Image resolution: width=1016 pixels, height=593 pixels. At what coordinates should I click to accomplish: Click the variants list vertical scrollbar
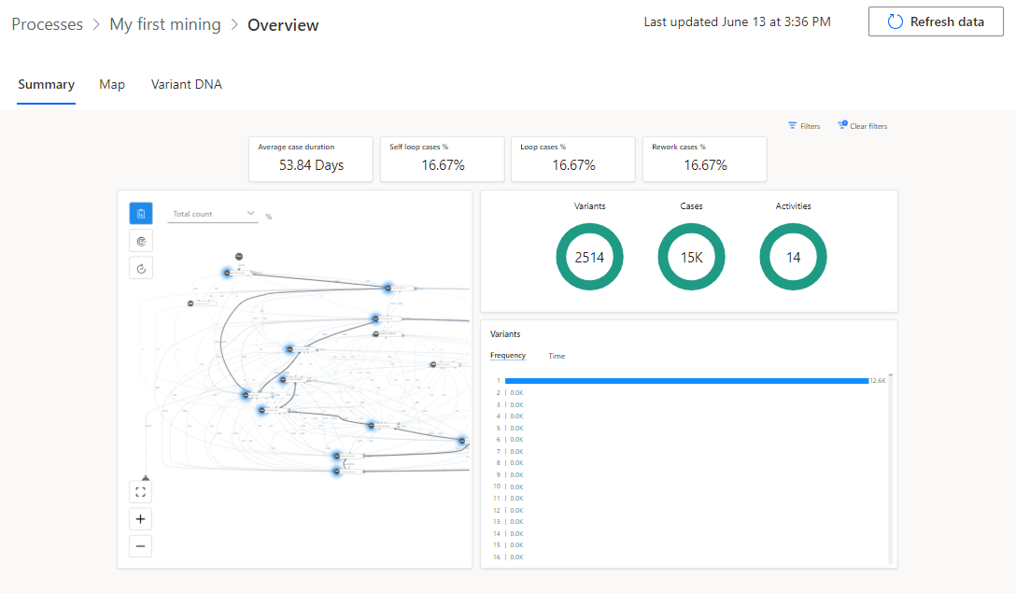click(890, 469)
